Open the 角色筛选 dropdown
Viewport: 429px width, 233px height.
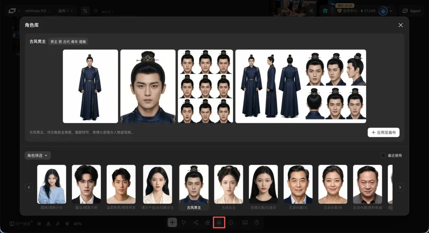tap(37, 155)
